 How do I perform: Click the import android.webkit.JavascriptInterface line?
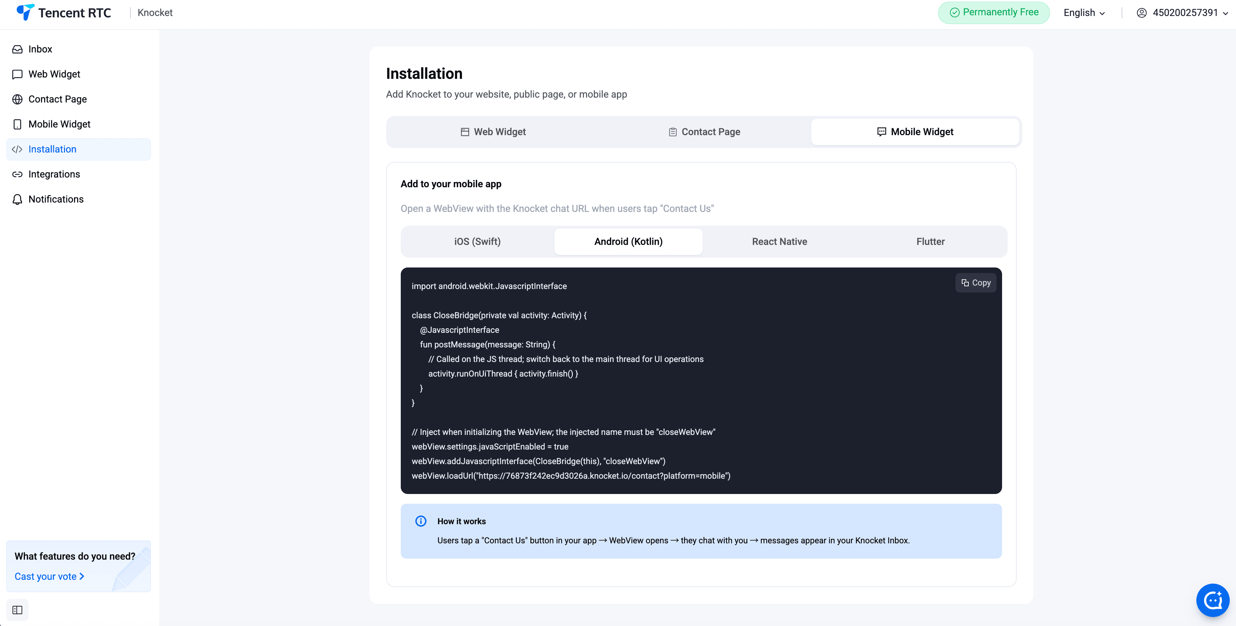(489, 286)
